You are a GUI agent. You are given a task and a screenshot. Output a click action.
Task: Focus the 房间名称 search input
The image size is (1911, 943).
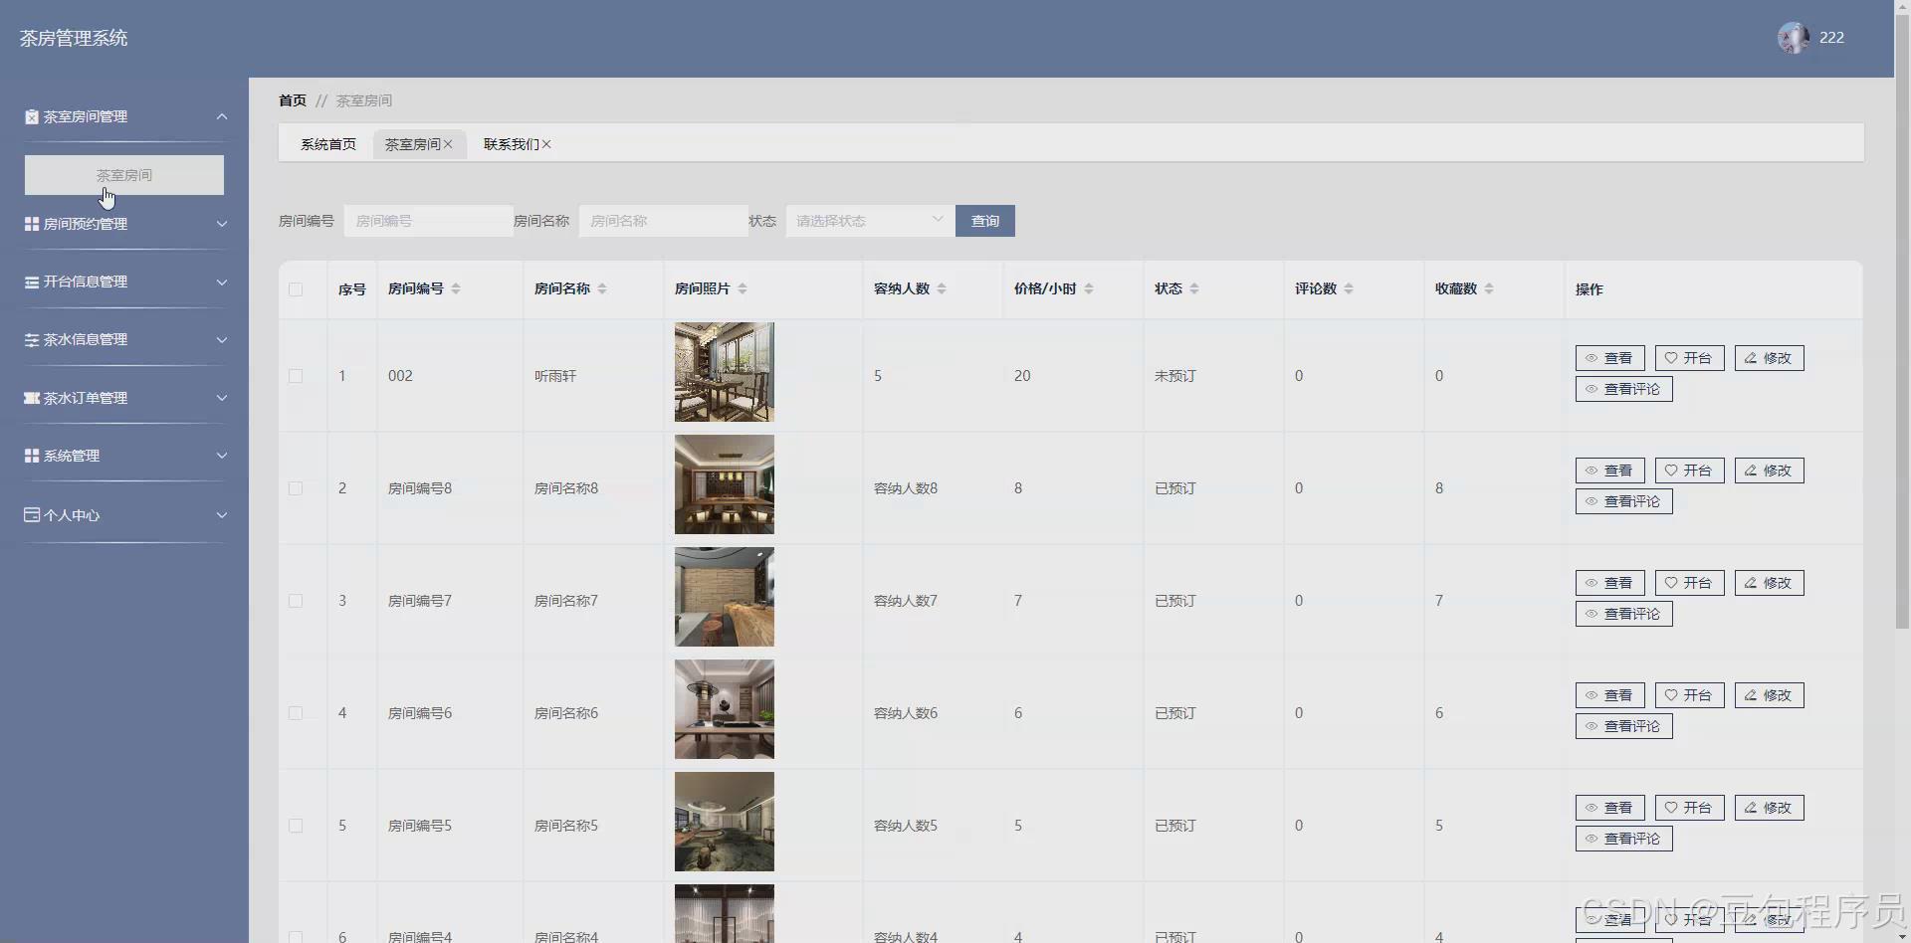click(663, 221)
